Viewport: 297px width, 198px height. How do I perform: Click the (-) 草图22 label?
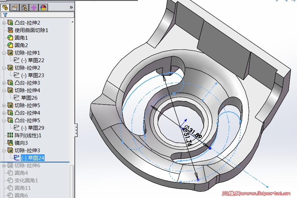point(33,60)
